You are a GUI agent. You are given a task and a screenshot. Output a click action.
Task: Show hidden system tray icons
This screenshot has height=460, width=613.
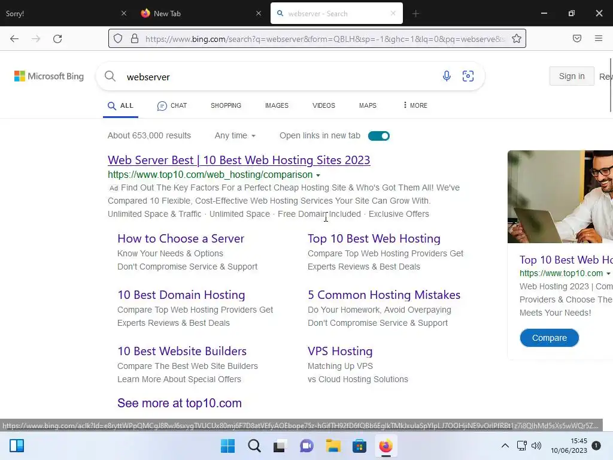point(505,446)
